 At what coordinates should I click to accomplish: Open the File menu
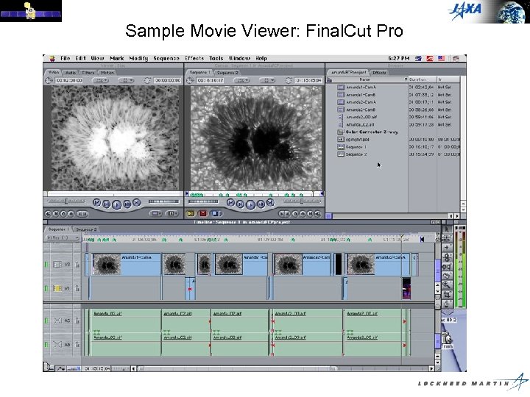pyautogui.click(x=65, y=58)
